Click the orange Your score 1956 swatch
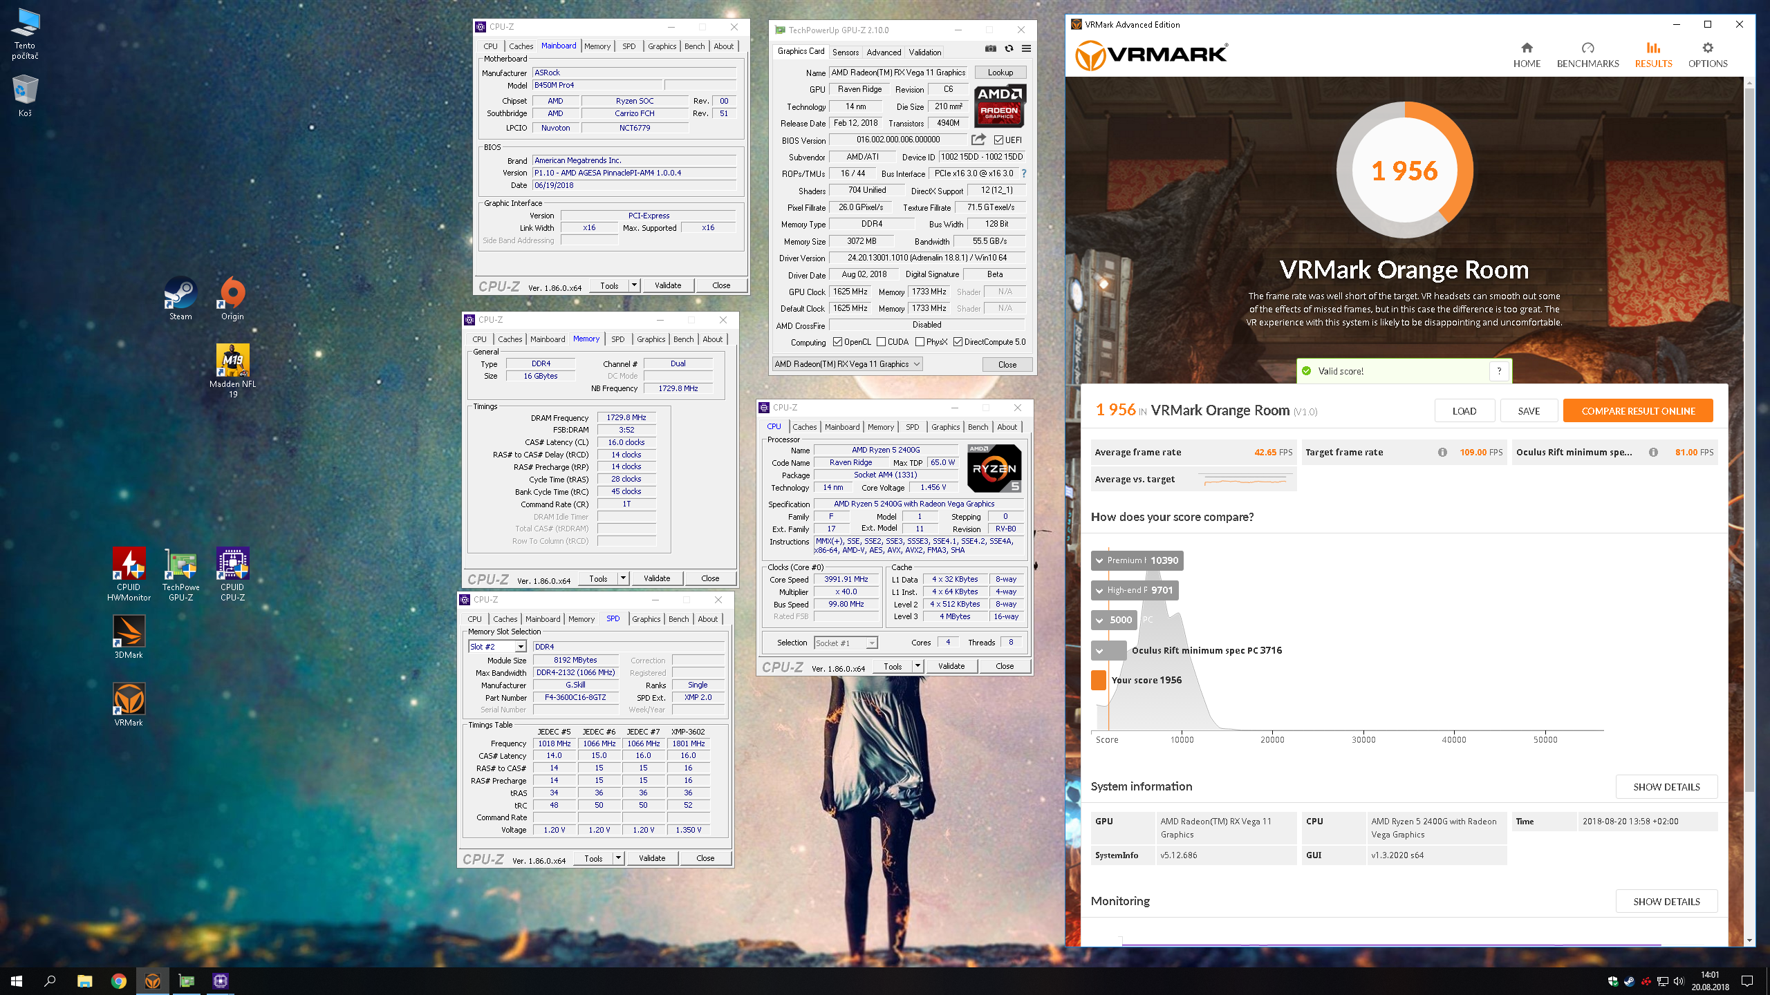 pos(1098,680)
